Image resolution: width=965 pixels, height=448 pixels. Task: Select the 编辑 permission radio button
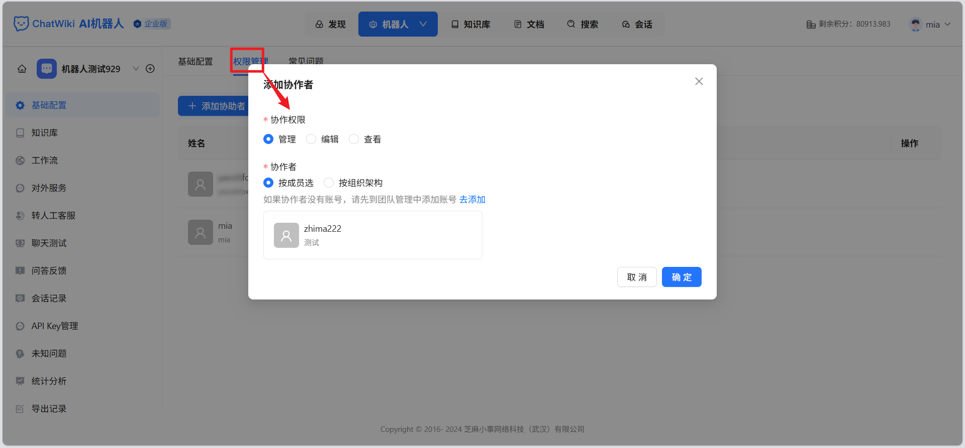pyautogui.click(x=311, y=139)
